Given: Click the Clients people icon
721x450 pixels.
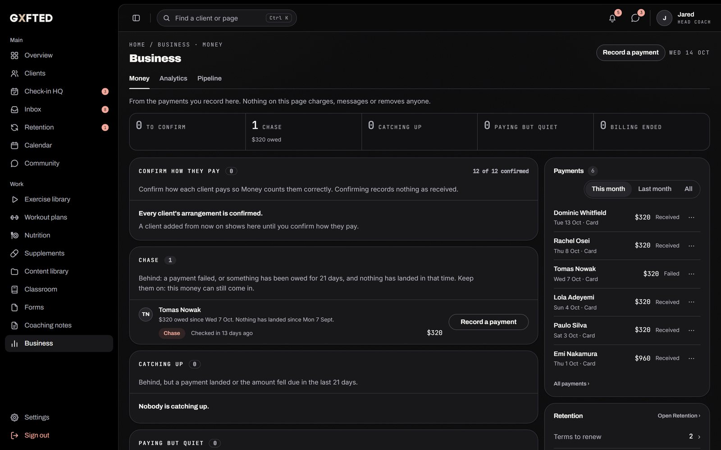Looking at the screenshot, I should [14, 73].
